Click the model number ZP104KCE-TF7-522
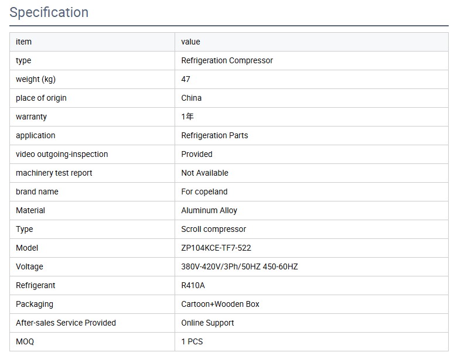 pos(216,248)
